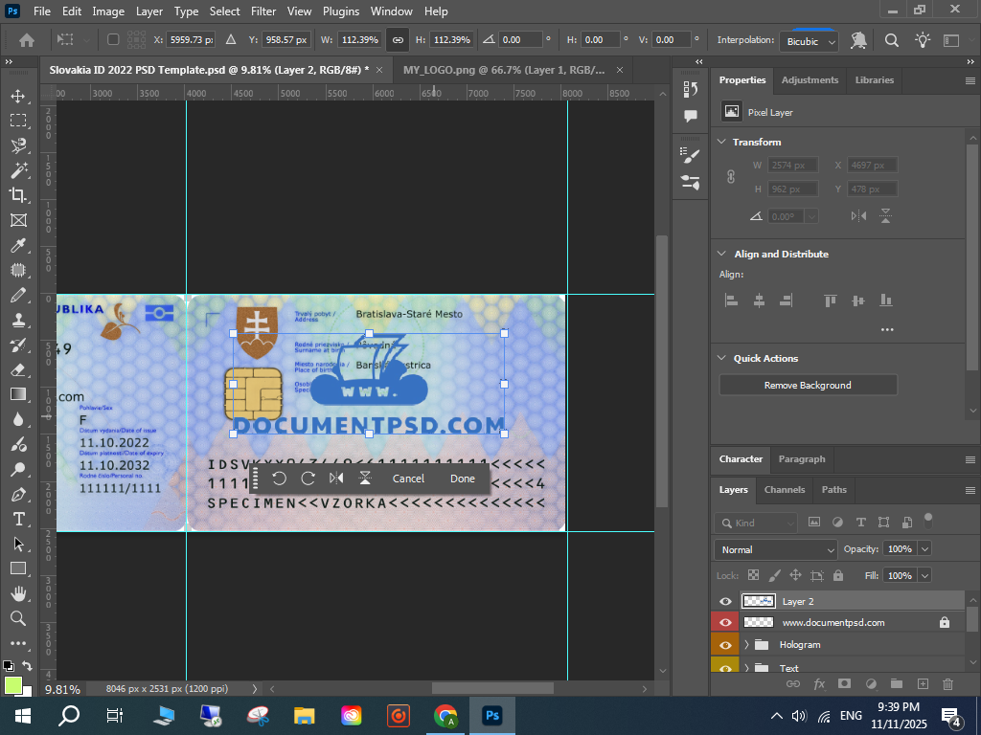Click the Remove Background button
This screenshot has width=981, height=735.
click(808, 385)
